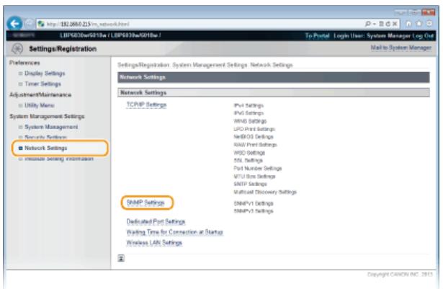Click the search magnifier in the address bar
The height and width of the screenshot is (289, 443).
pos(368,24)
